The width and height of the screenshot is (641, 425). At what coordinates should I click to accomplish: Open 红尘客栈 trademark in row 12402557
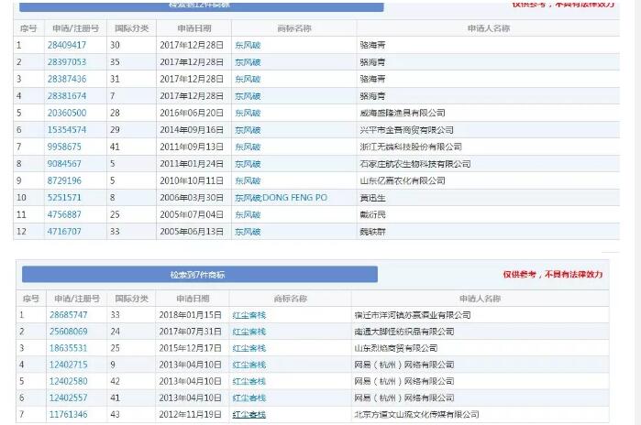click(x=249, y=398)
